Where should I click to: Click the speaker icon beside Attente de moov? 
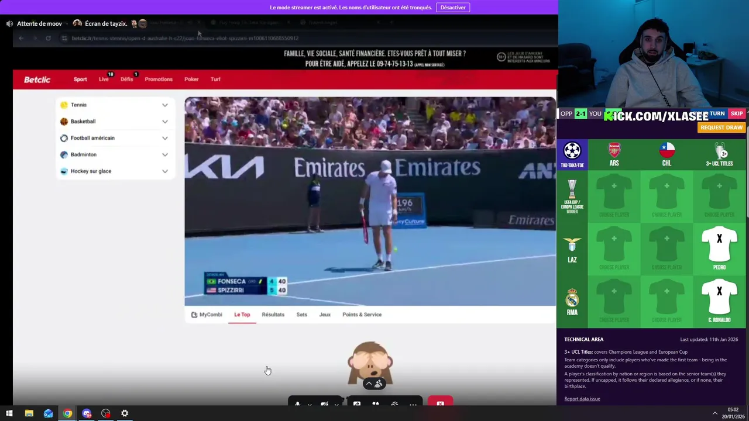pyautogui.click(x=9, y=24)
